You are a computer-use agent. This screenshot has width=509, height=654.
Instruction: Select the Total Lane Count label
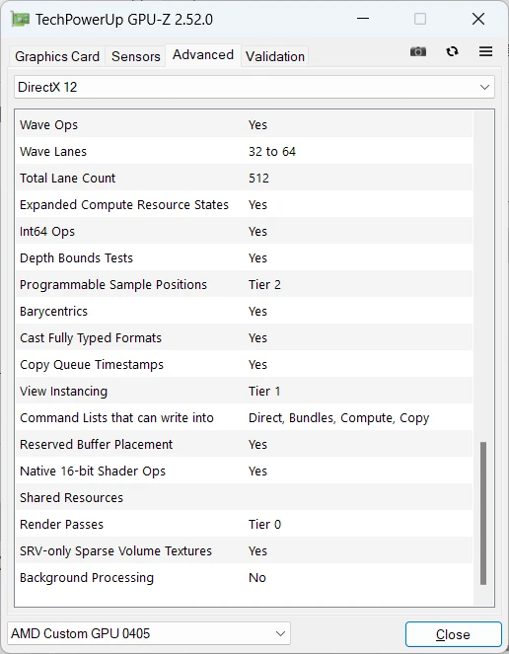[68, 179]
